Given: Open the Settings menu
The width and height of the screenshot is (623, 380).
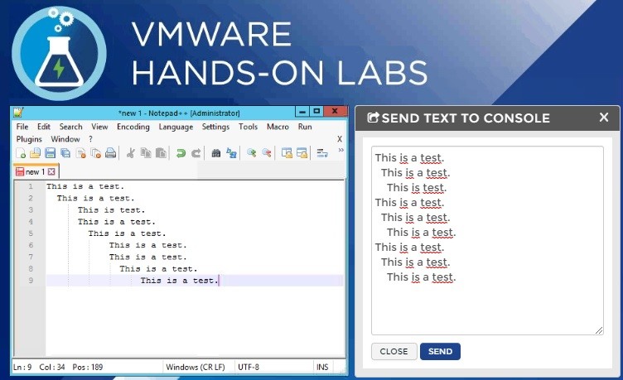Looking at the screenshot, I should pyautogui.click(x=215, y=127).
